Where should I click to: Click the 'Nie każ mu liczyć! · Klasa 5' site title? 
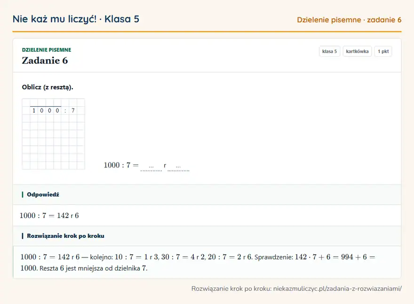76,19
